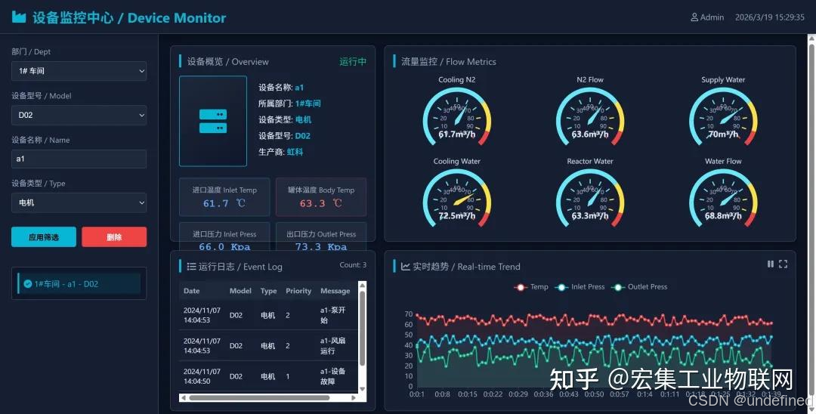Screen dimensions: 816x414
Task: Click the 运行中 status label
Action: tap(353, 61)
